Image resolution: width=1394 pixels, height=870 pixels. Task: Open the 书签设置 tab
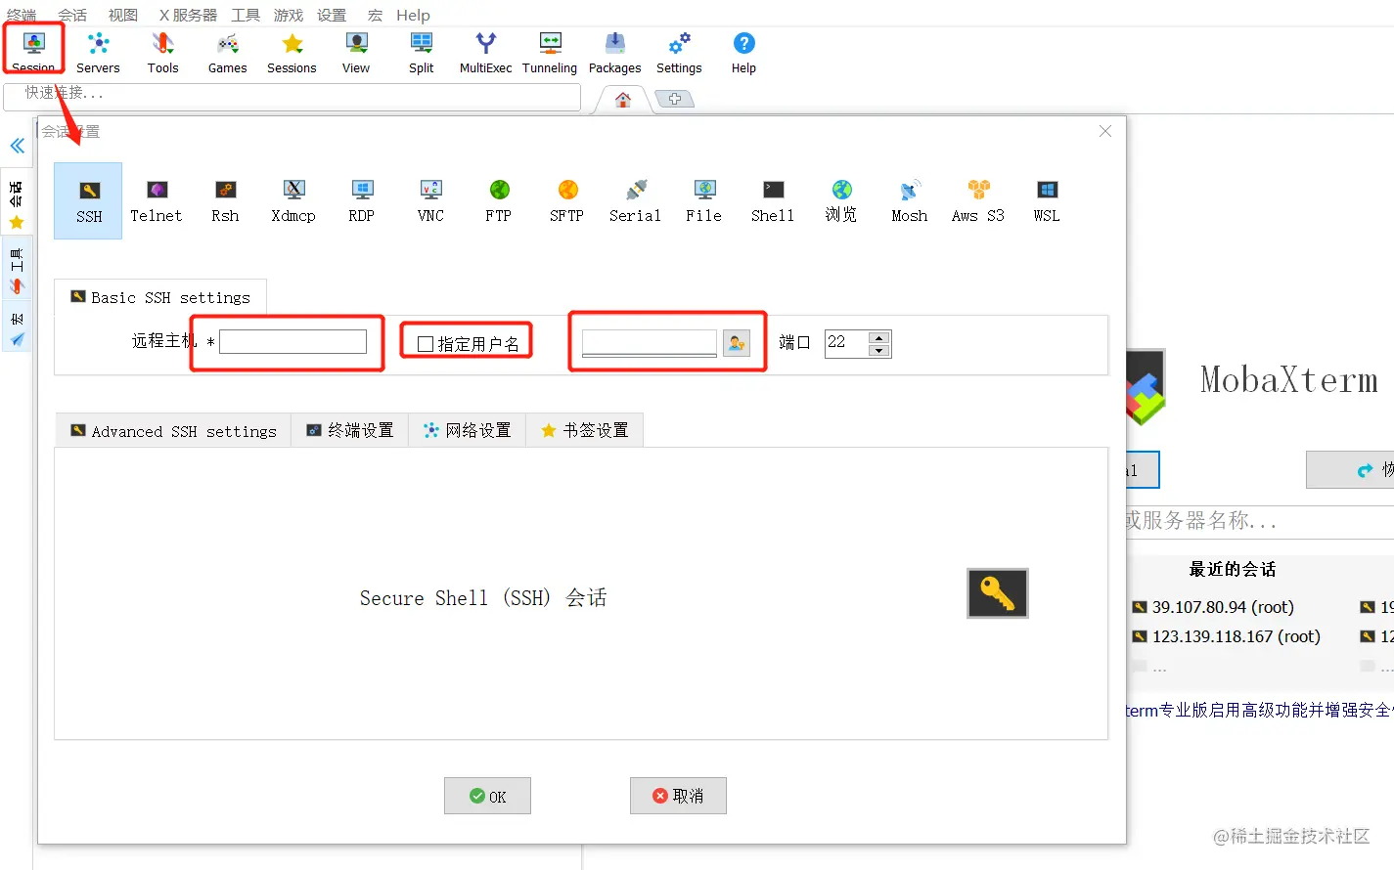point(585,431)
